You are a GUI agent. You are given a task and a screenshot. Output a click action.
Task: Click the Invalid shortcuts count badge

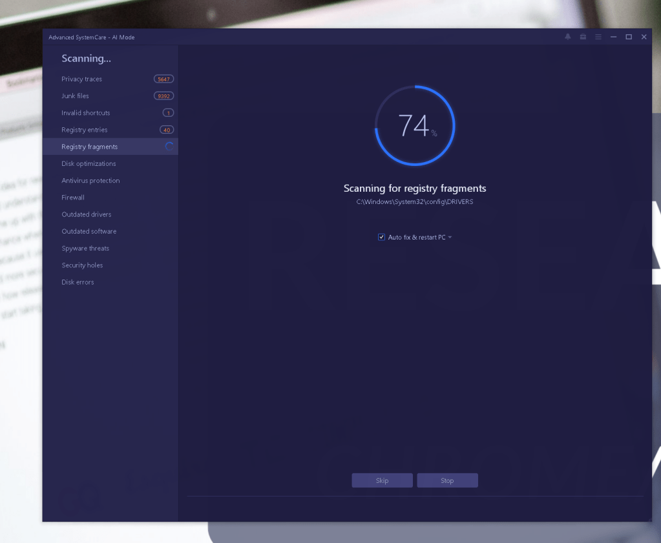point(168,113)
